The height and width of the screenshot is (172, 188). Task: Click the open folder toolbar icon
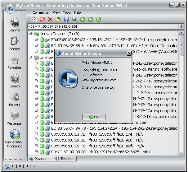pos(58,19)
